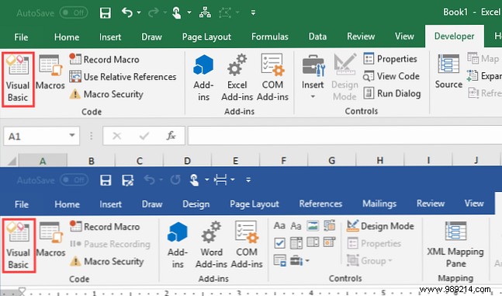Click Record Macro in Excel Code group
The image size is (502, 296).
point(105,59)
